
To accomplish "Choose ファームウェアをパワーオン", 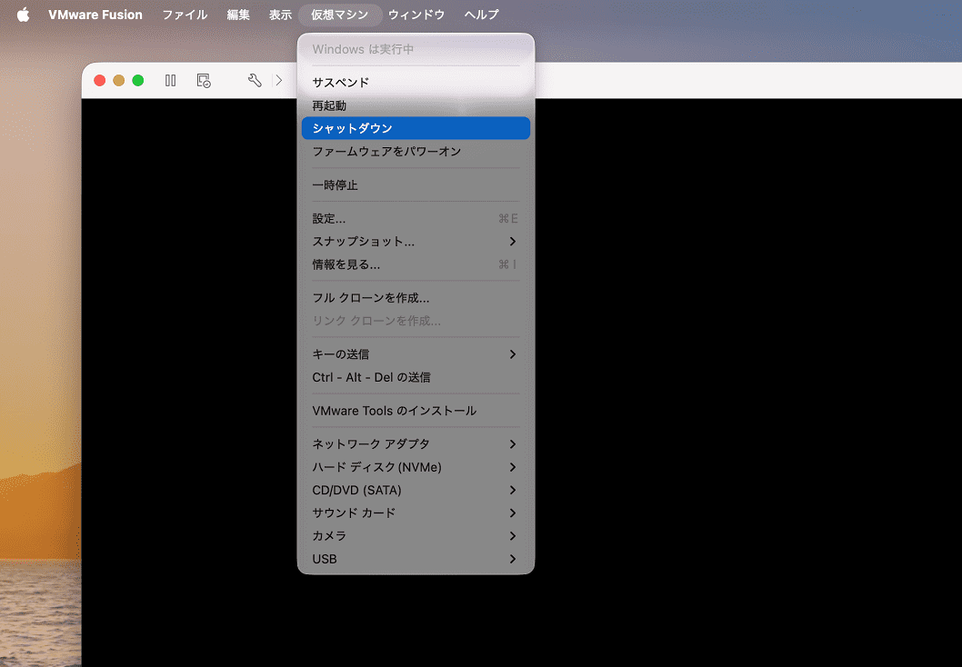I will 416,152.
